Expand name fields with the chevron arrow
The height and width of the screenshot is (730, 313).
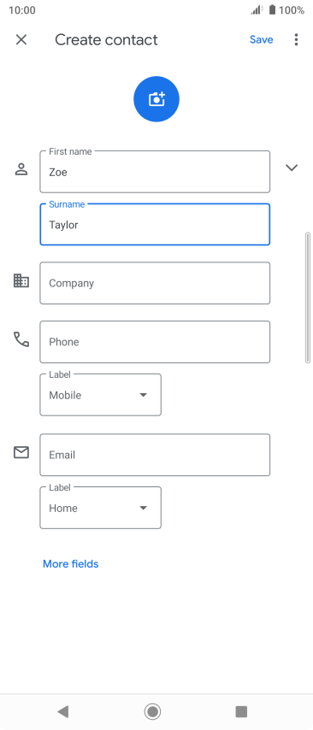(x=292, y=168)
